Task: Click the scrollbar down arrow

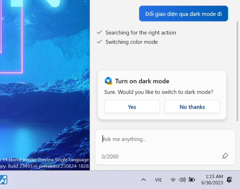Action: [x=237, y=120]
